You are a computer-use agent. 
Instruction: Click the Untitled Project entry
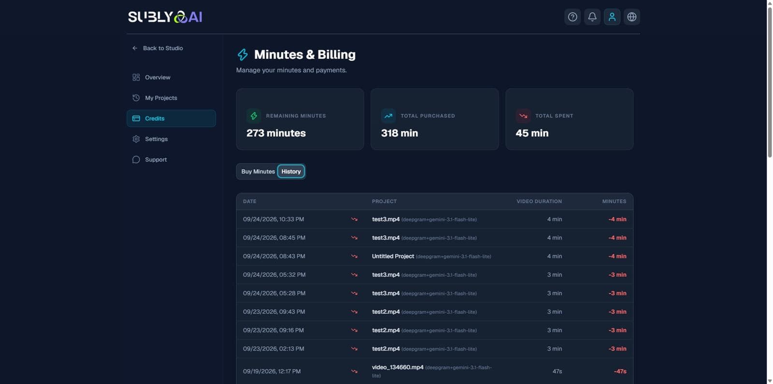[x=393, y=256]
